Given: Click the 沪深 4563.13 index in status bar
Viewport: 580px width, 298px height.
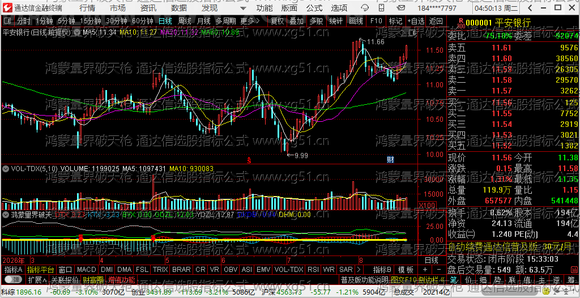Looking at the screenshot, I should pyautogui.click(x=281, y=292).
